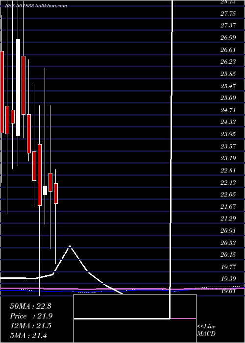Image resolution: width=245 pixels, height=343 pixels.
Task: Click the 23.57 price axis label
Action: (x=228, y=146)
